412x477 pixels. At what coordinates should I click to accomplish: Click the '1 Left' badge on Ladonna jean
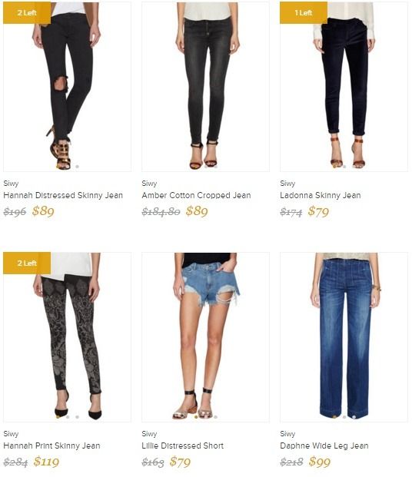coord(304,13)
